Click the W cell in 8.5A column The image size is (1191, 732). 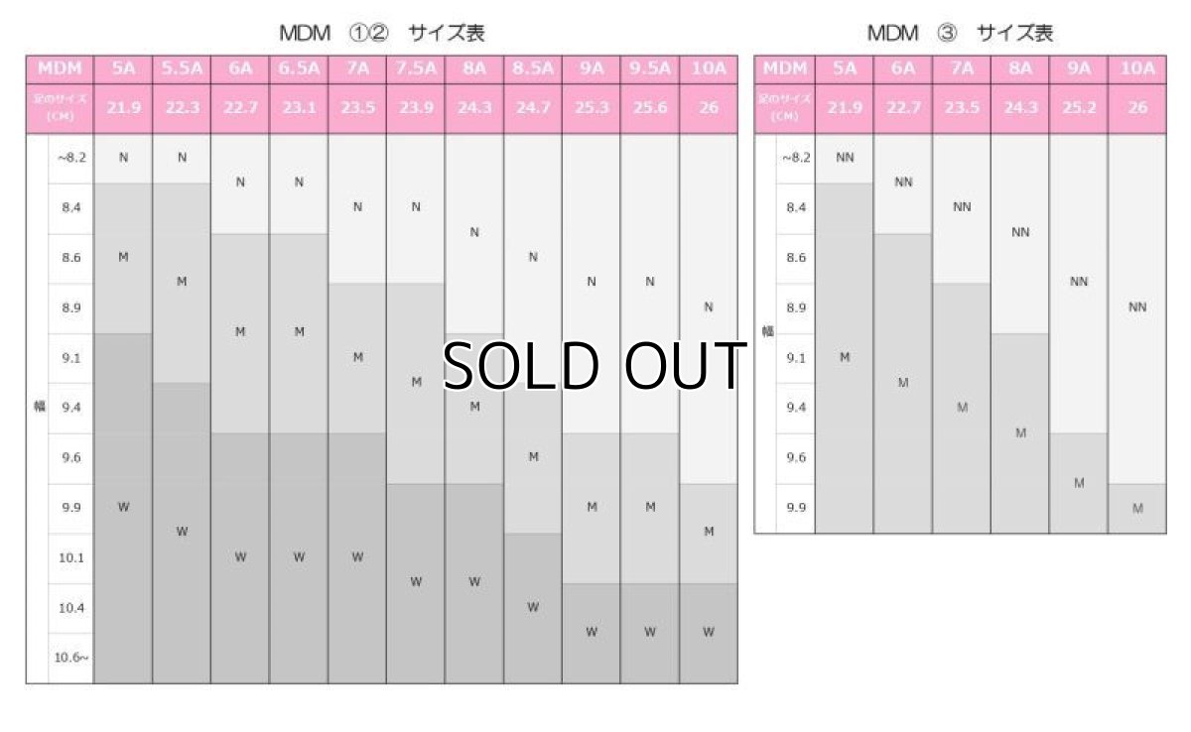coord(533,608)
